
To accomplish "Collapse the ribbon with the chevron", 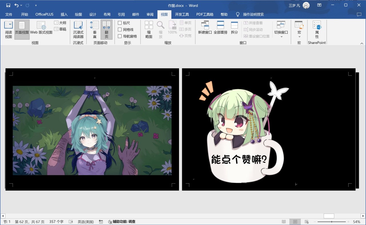I will click(x=362, y=43).
